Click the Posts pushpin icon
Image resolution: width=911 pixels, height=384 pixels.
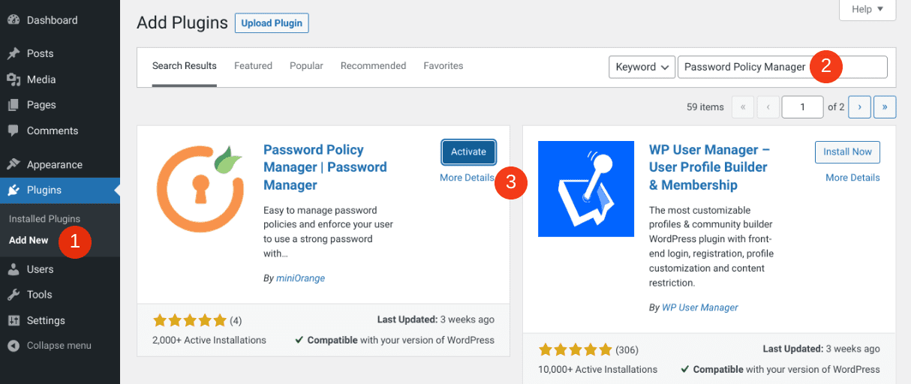click(x=14, y=54)
